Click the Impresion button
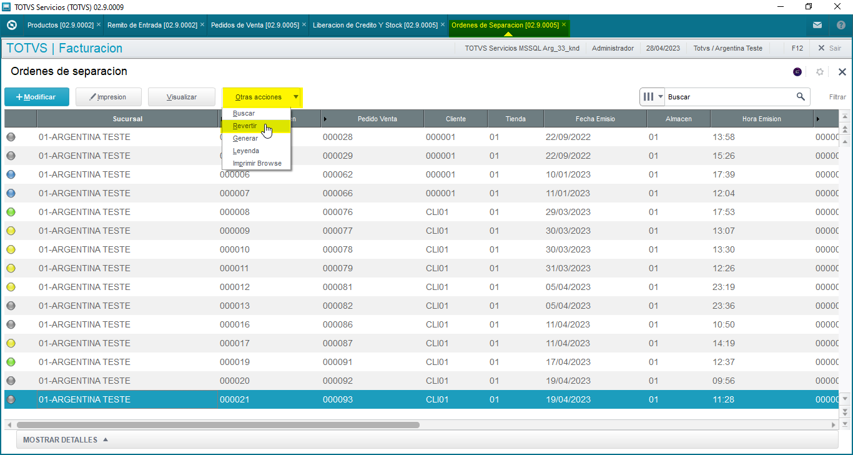This screenshot has width=853, height=455. (109, 97)
